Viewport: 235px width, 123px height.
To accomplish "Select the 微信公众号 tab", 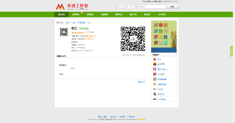I will (61, 56).
